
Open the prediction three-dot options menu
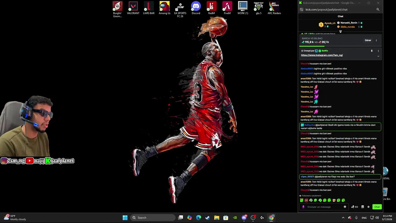pyautogui.click(x=376, y=40)
